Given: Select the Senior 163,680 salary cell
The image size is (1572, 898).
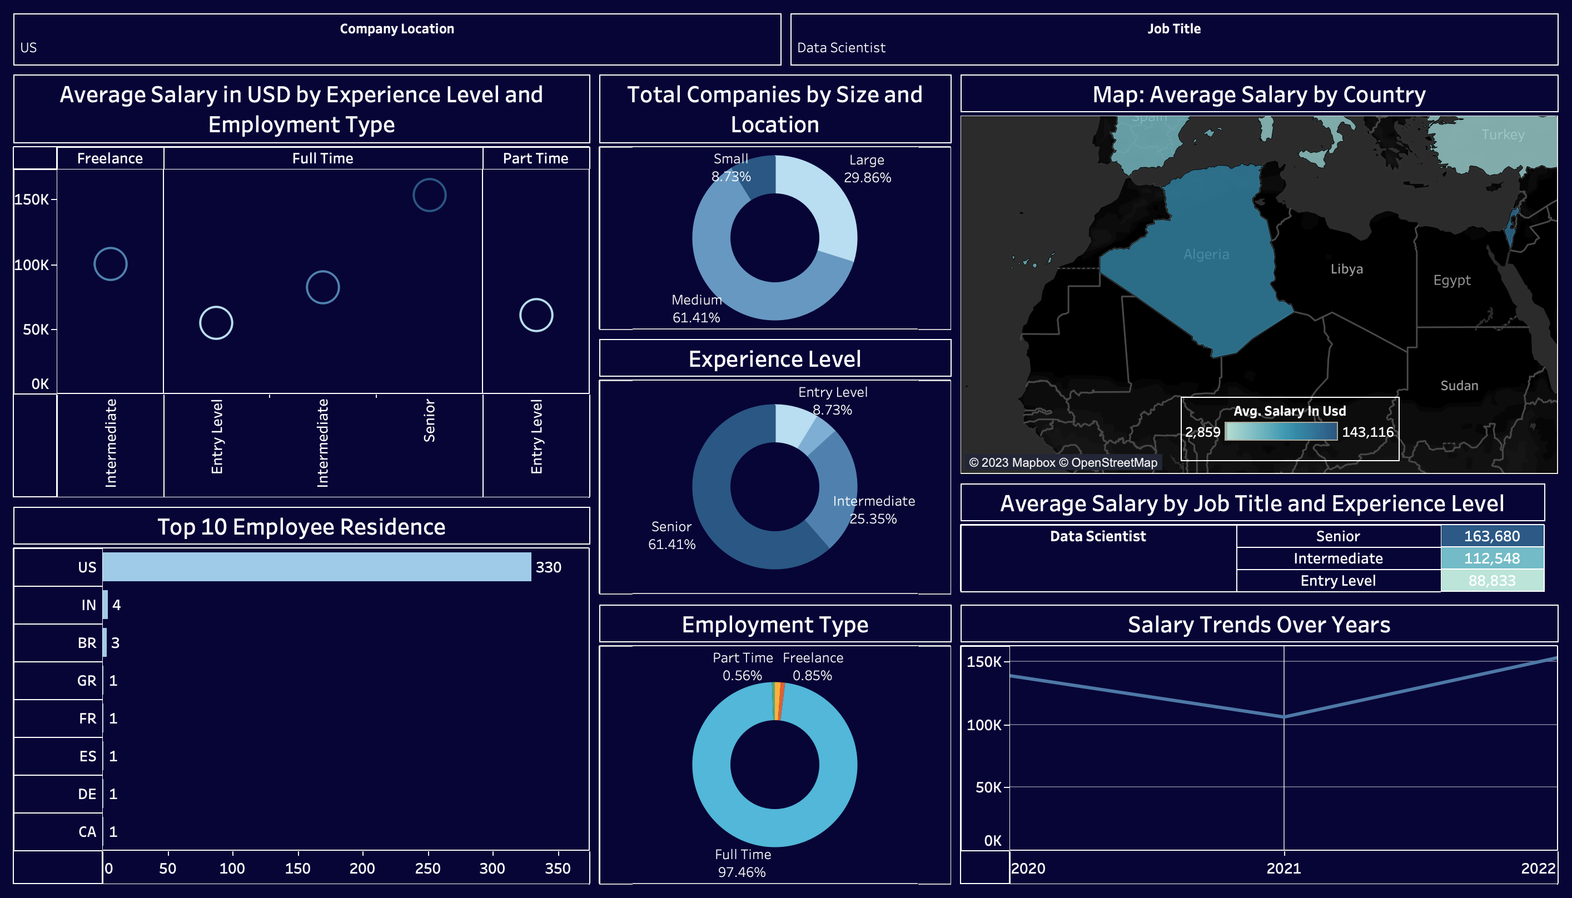Looking at the screenshot, I should pos(1492,536).
